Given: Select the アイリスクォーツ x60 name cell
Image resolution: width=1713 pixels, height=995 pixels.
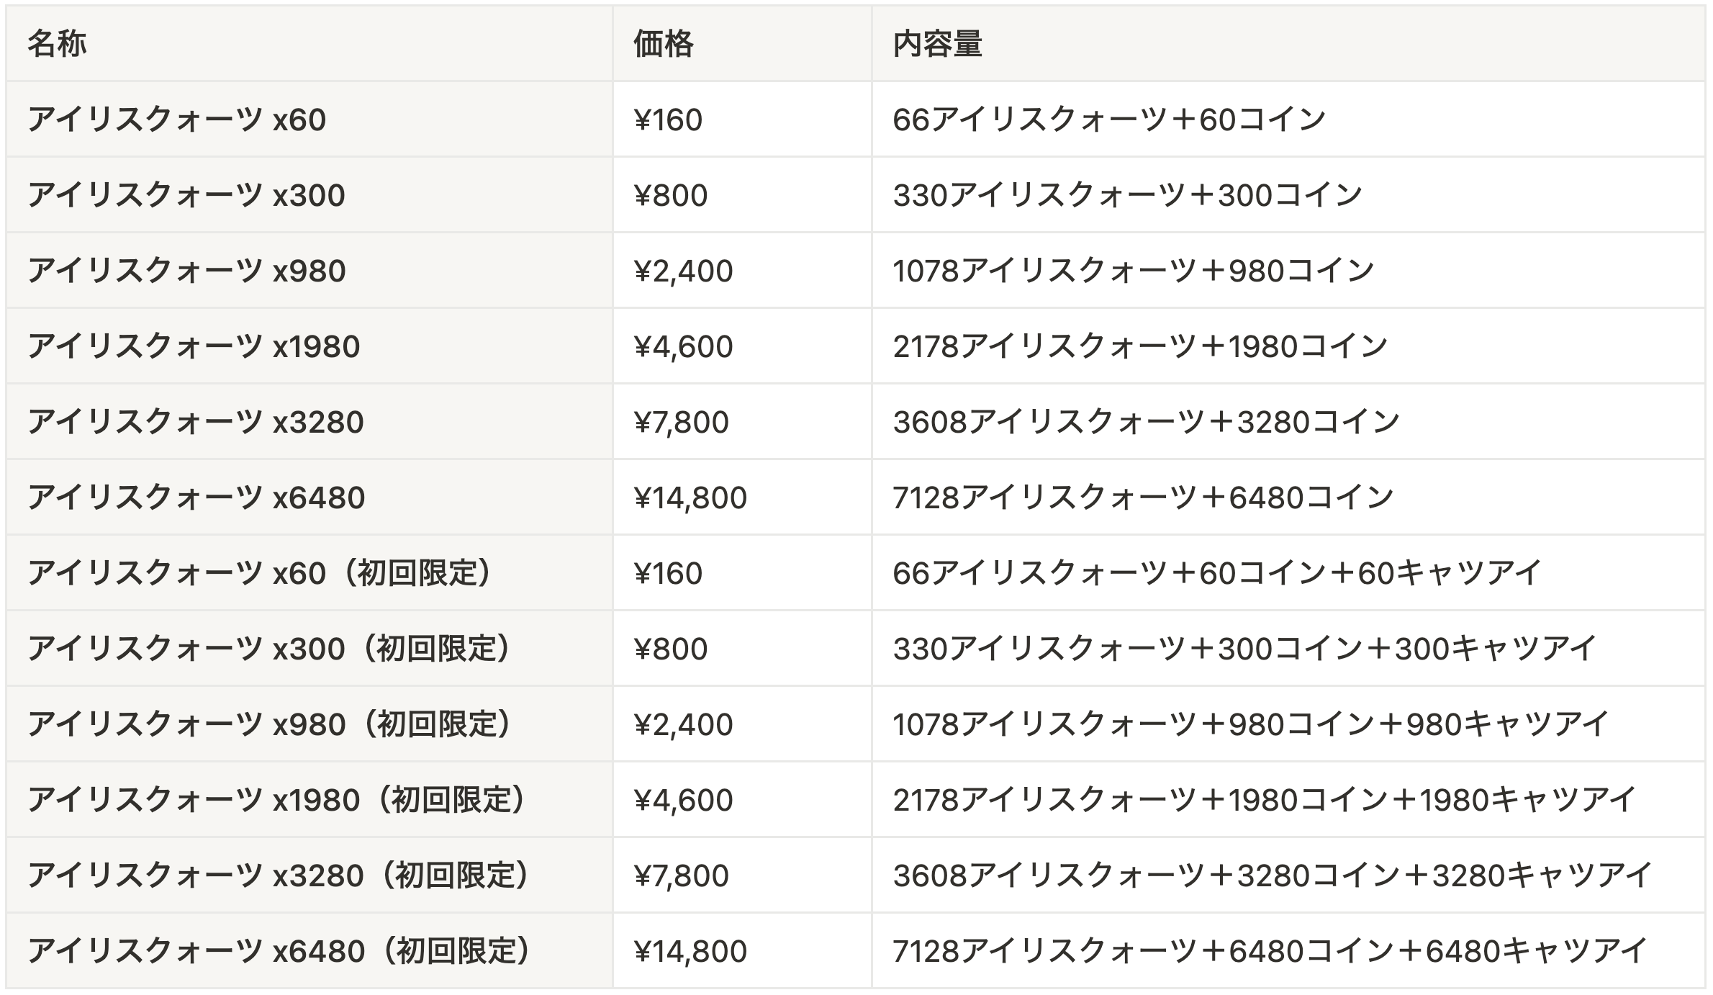Looking at the screenshot, I should [177, 120].
